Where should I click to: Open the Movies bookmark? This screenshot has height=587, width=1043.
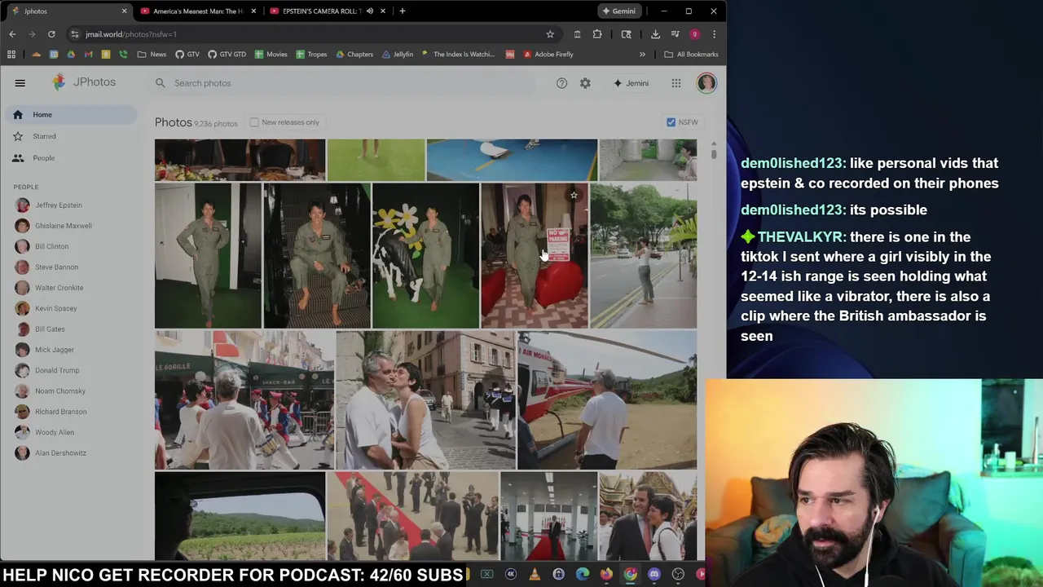pyautogui.click(x=271, y=55)
